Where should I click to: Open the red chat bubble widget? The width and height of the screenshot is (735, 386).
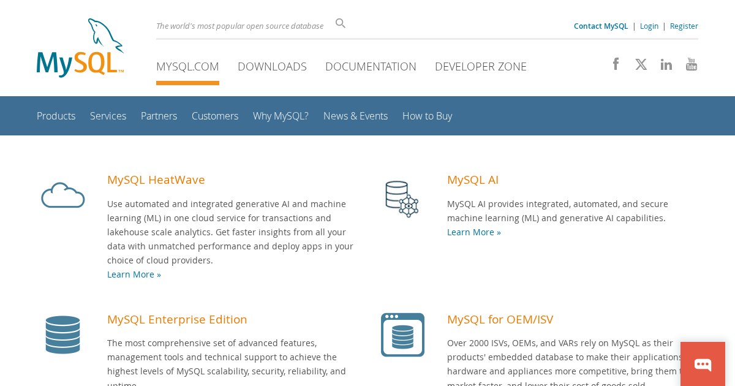point(703,364)
